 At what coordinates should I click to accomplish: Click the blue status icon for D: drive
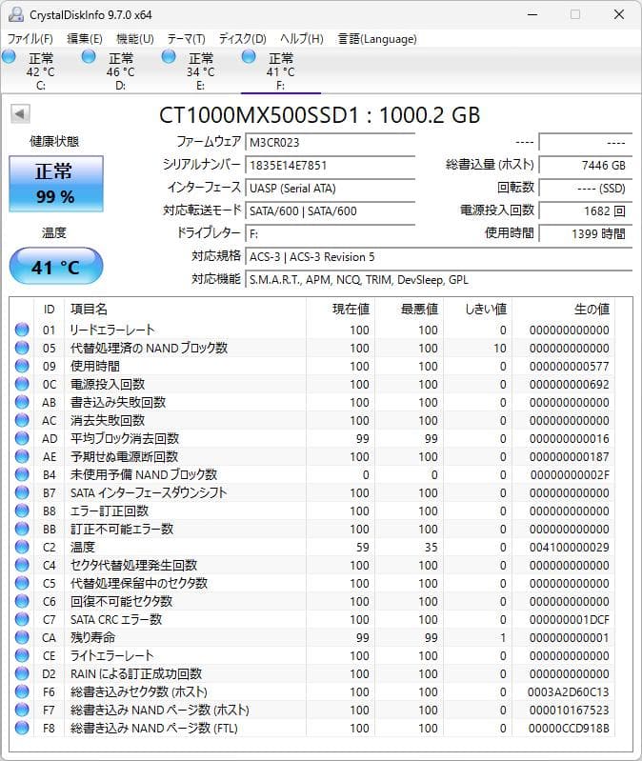[89, 57]
